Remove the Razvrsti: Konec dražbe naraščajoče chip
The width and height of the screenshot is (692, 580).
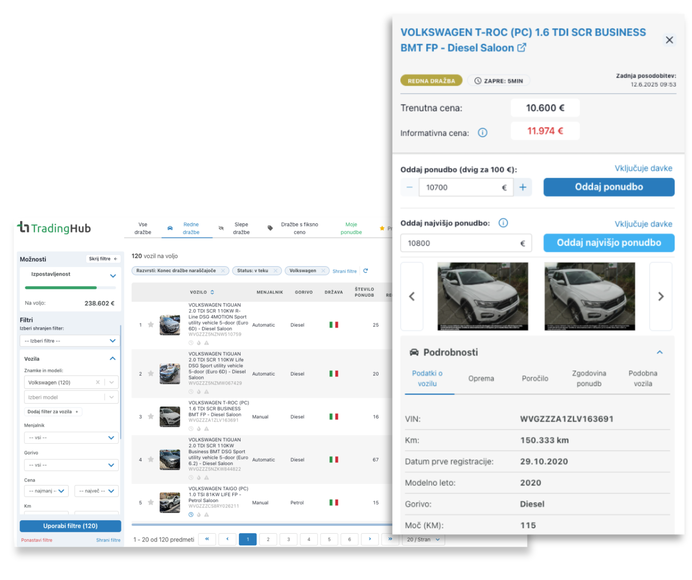tap(223, 271)
